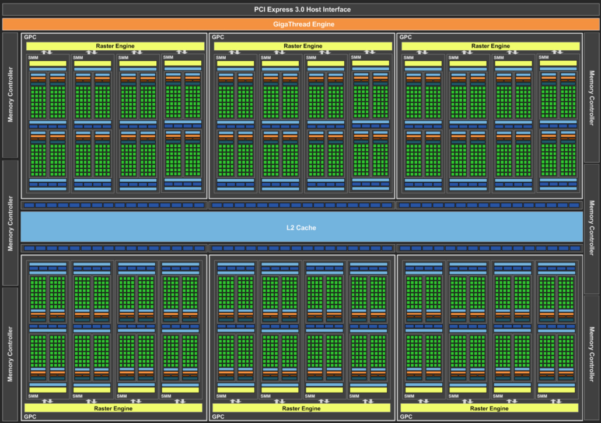The image size is (601, 423).
Task: Click Raster Engine in the bottom-right GPC
Action: point(490,408)
